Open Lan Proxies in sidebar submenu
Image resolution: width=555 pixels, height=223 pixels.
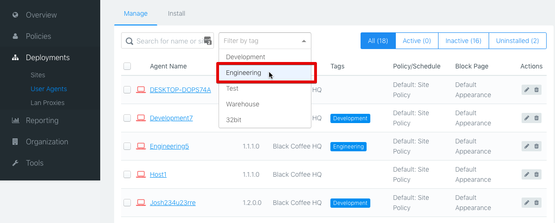pyautogui.click(x=47, y=103)
